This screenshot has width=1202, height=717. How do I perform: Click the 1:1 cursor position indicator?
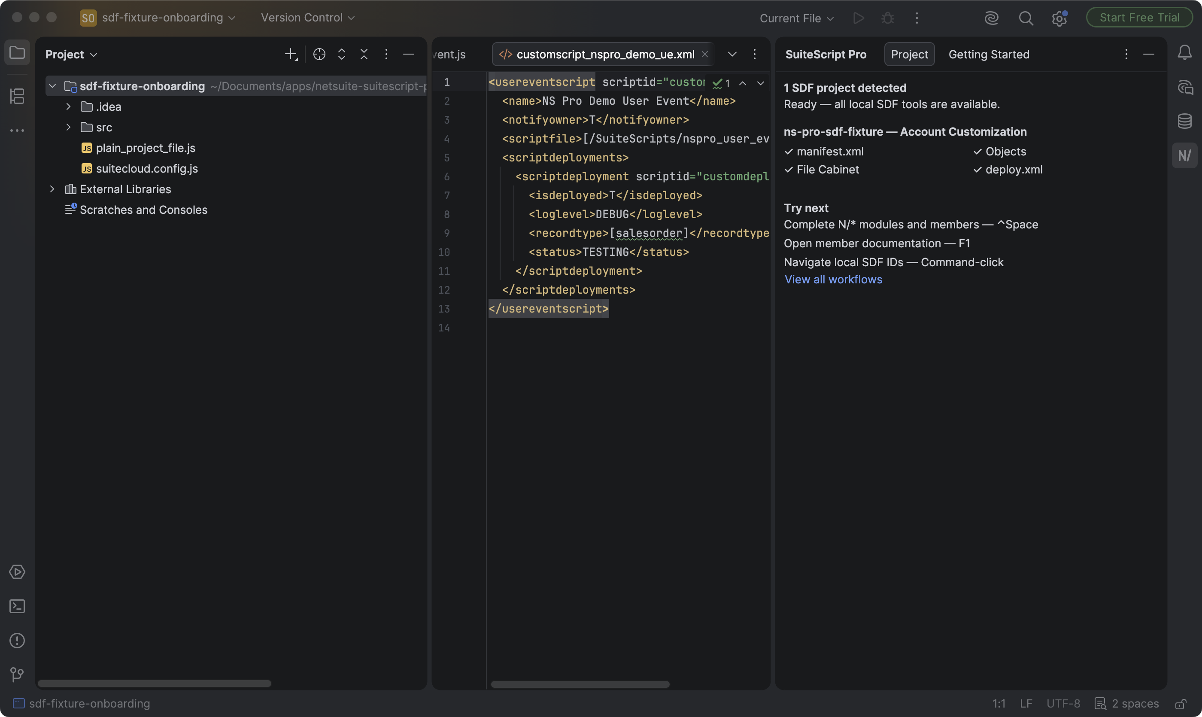999,704
